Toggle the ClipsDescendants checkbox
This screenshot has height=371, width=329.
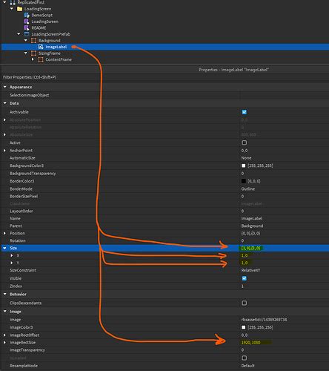[245, 303]
